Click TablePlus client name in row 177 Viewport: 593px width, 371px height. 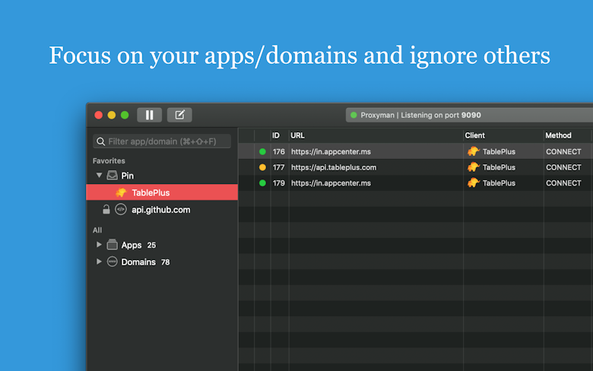pyautogui.click(x=499, y=167)
